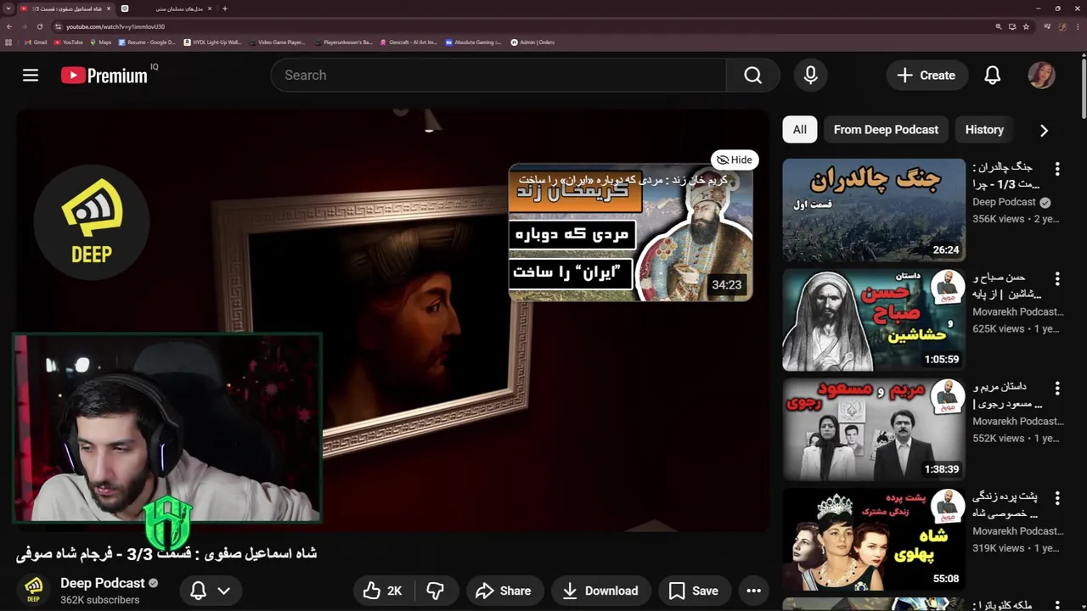Expand notification options chevron
Viewport: 1087px width, 611px height.
[x=224, y=591]
